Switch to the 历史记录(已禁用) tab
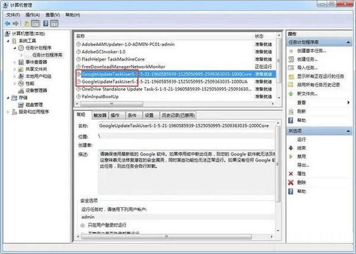 pos(178,115)
